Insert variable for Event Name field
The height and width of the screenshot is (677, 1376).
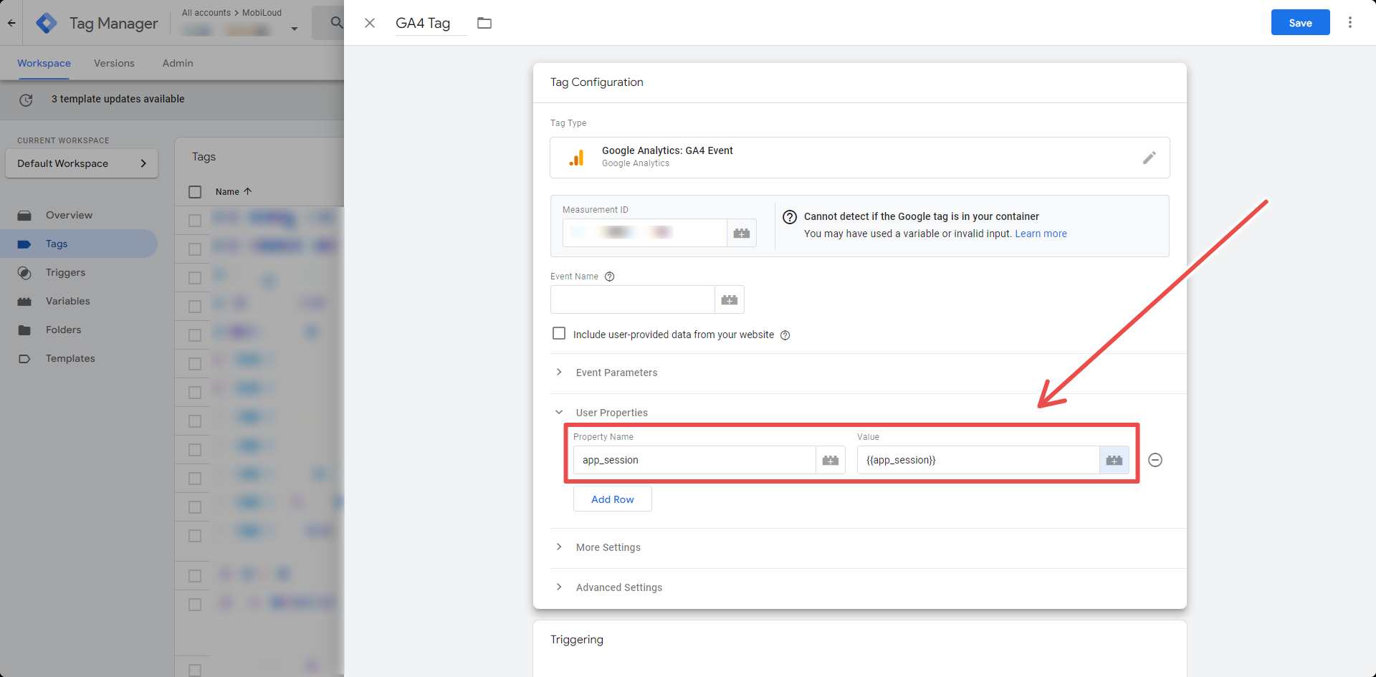tap(730, 299)
